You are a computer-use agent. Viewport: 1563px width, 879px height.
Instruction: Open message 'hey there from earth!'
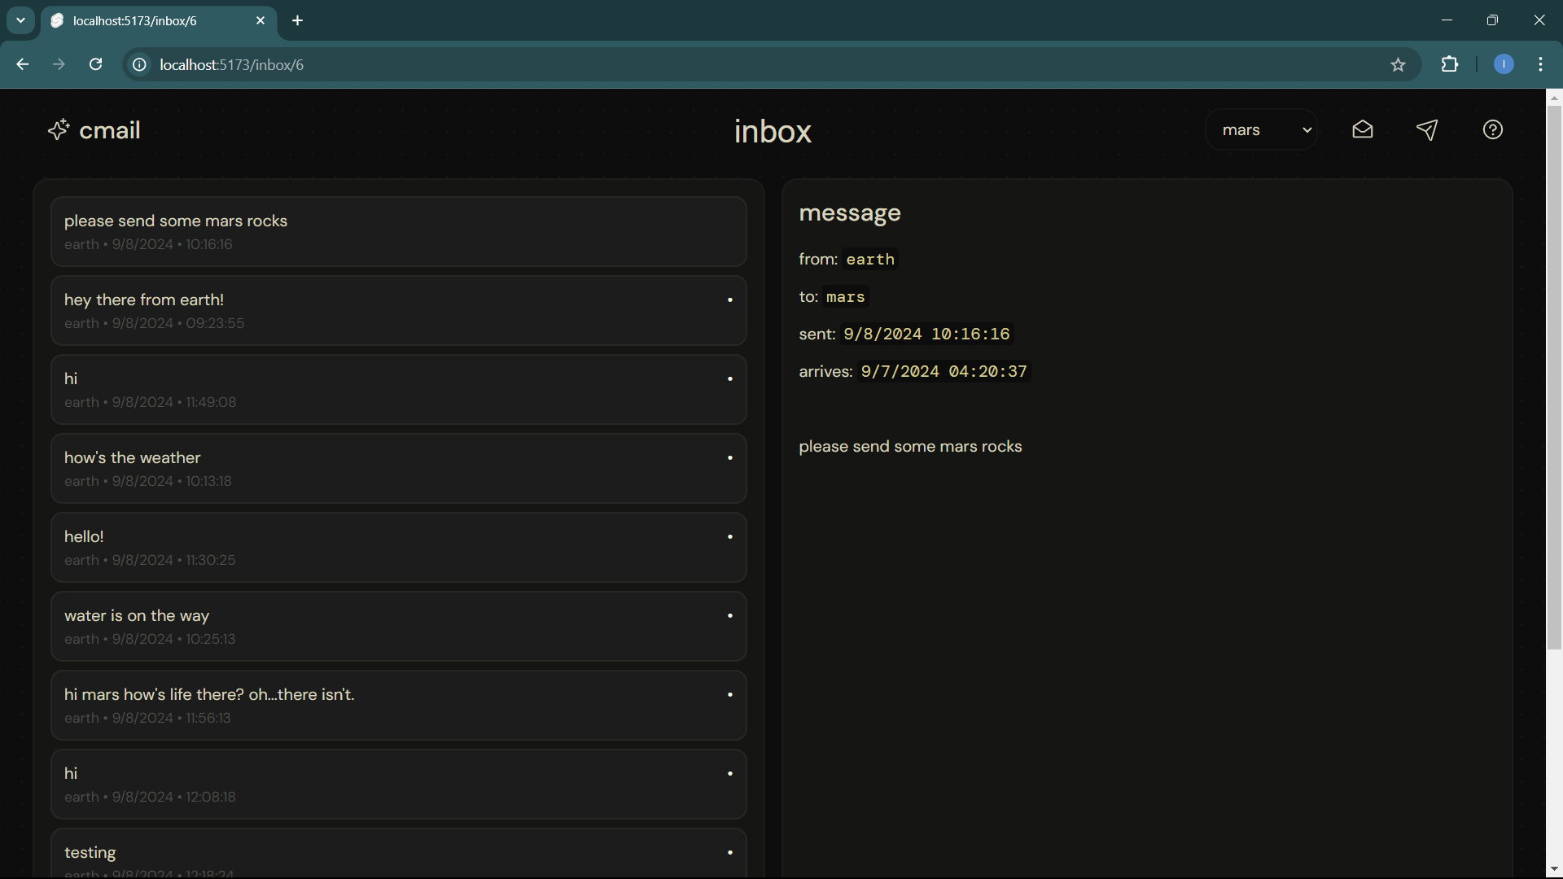tap(398, 311)
